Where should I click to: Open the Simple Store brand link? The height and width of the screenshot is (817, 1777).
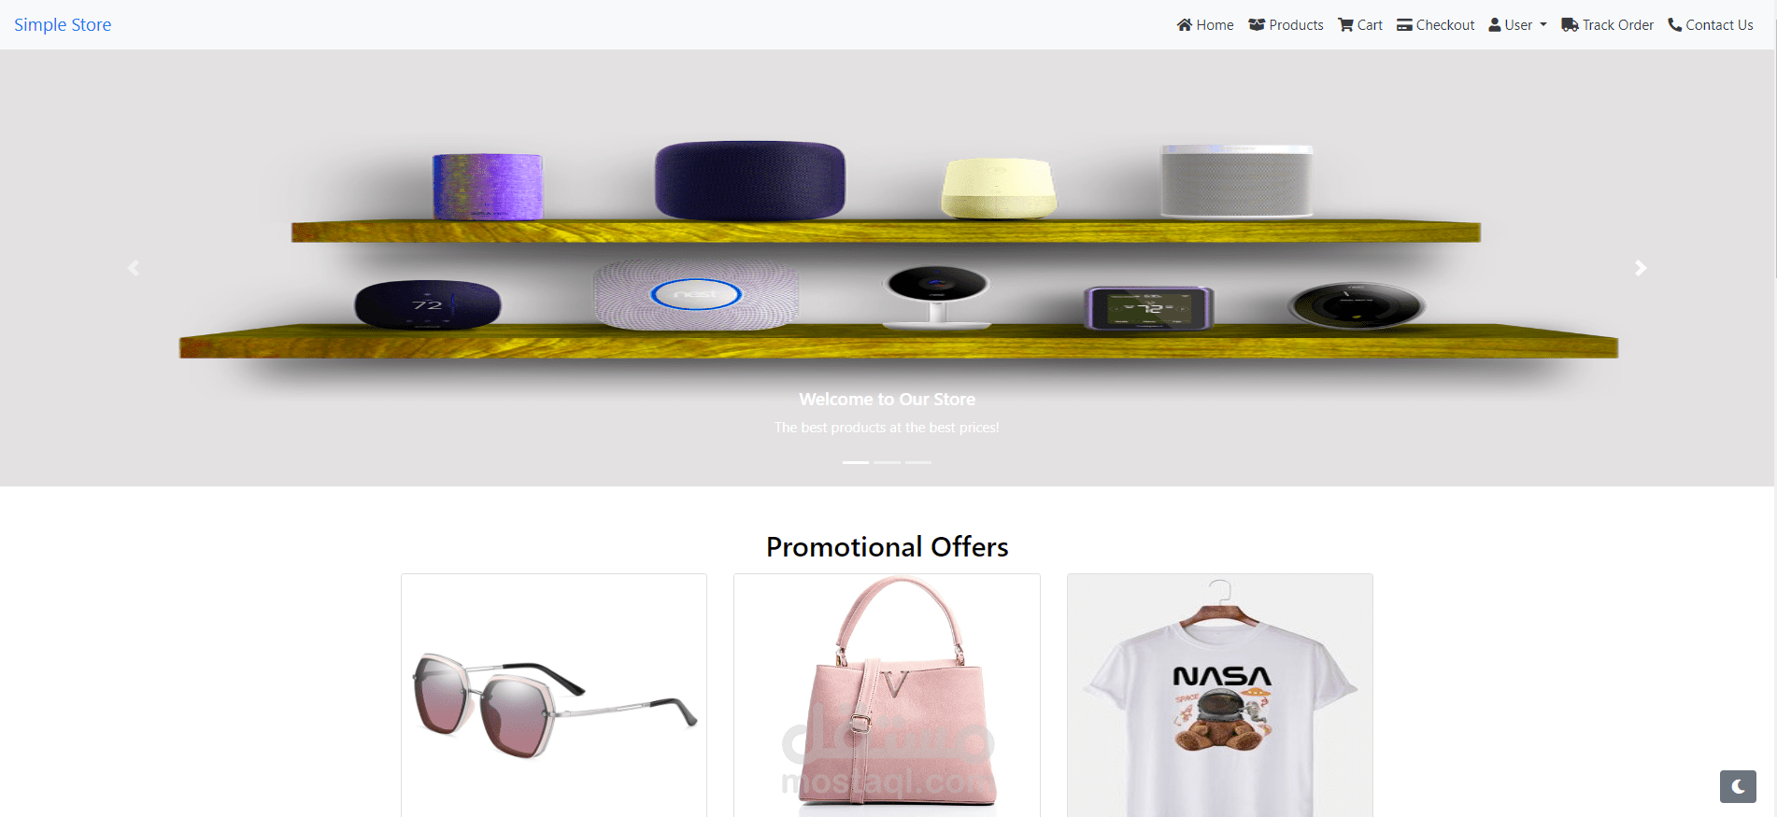63,25
